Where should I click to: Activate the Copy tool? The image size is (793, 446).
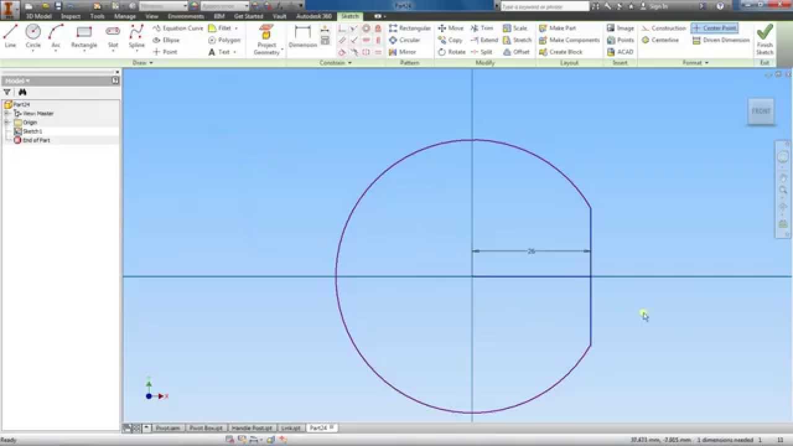point(450,40)
